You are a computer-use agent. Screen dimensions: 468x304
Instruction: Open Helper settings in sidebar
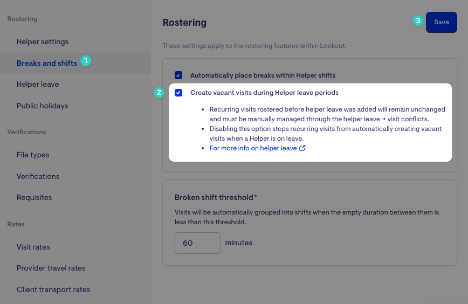point(43,42)
